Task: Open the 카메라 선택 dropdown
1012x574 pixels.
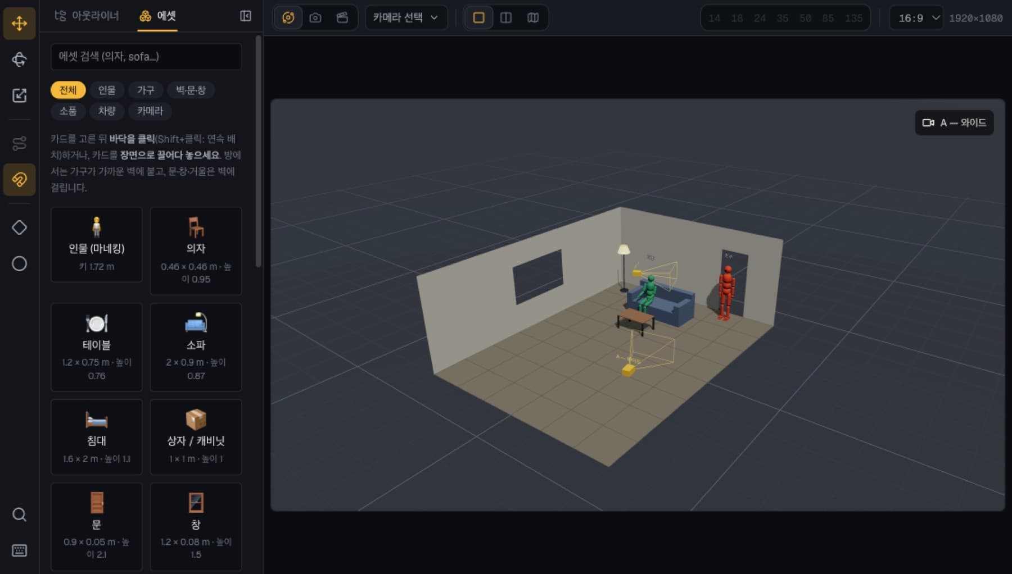Action: 406,17
